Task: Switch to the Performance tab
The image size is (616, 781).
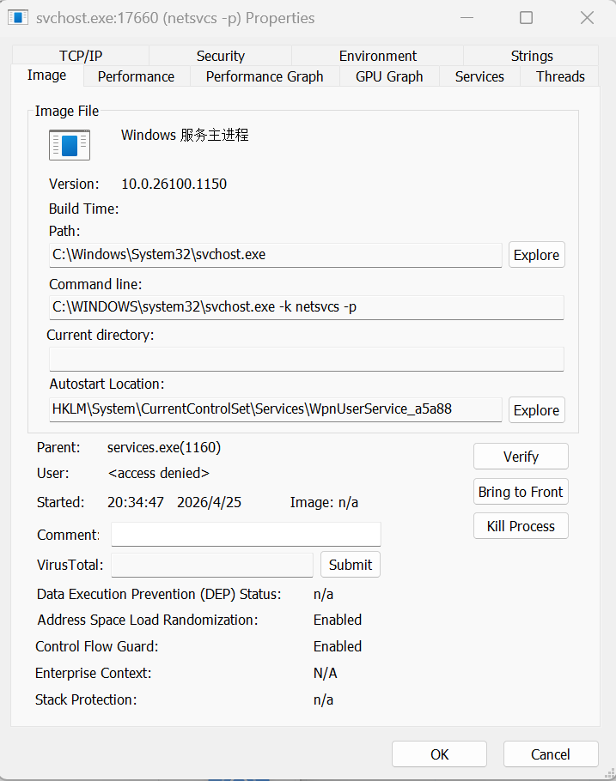Action: tap(136, 76)
